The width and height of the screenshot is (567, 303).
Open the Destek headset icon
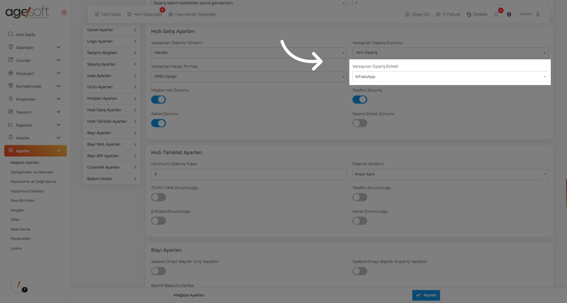pyautogui.click(x=469, y=14)
